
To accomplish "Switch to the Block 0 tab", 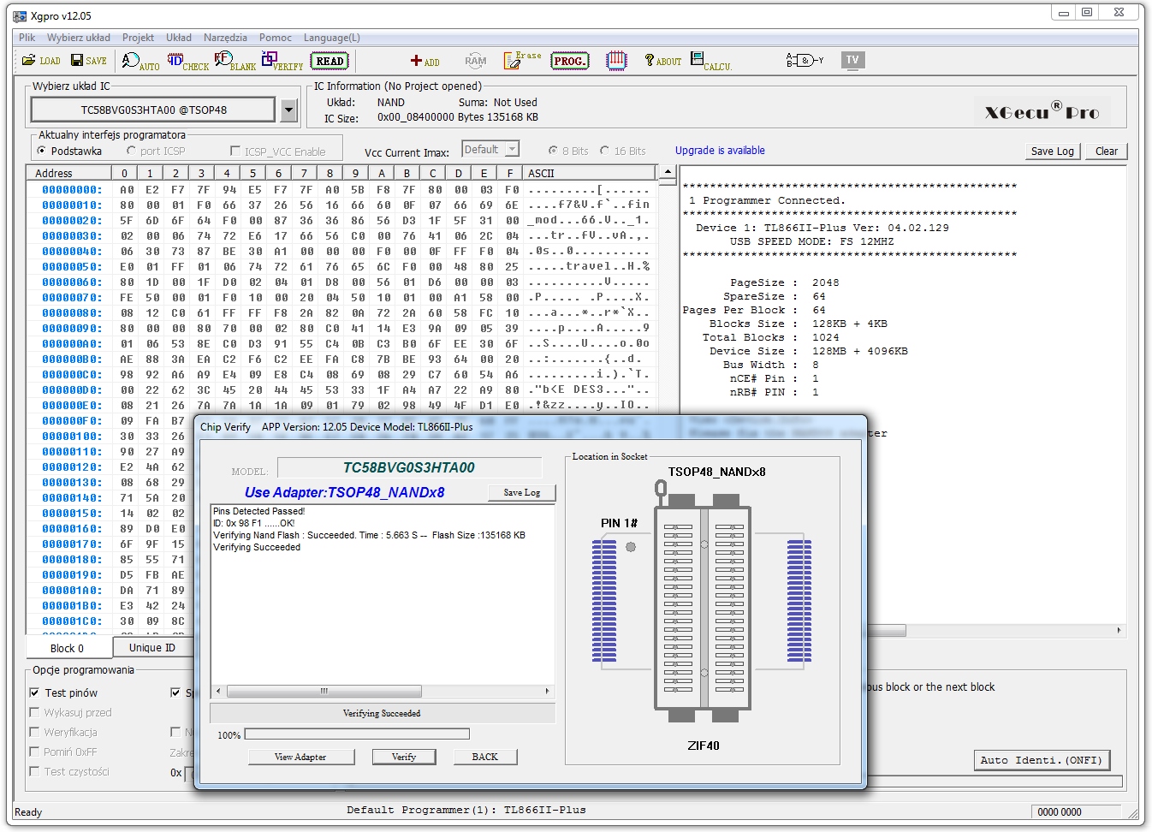I will click(68, 648).
